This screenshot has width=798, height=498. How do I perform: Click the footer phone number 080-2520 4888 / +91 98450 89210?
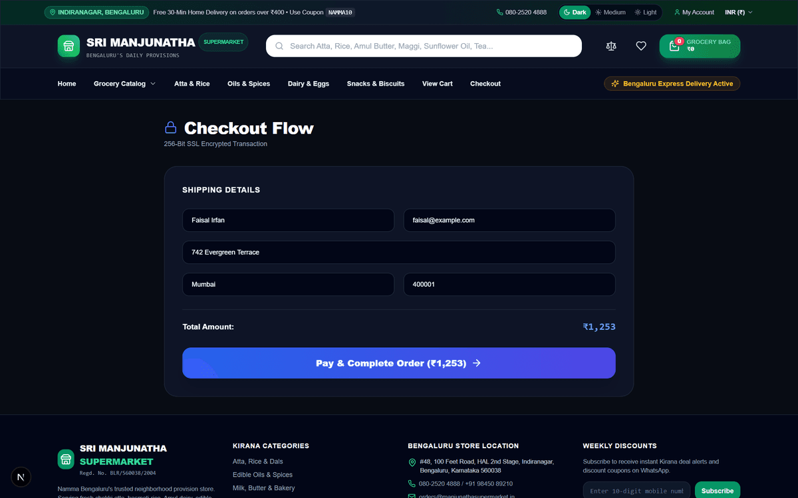(x=465, y=484)
